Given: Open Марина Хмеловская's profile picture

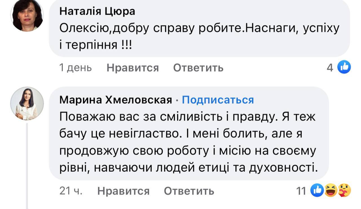Looking at the screenshot, I should click(27, 103).
